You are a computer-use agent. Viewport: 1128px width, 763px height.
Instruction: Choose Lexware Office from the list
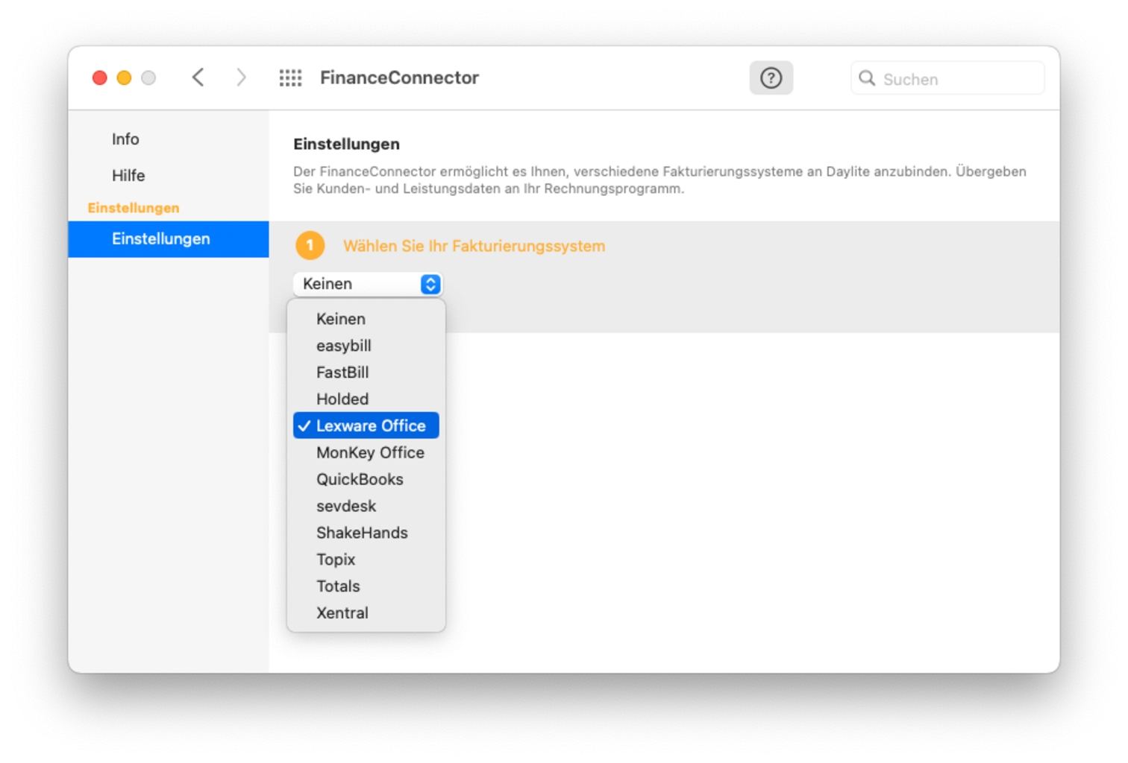370,425
